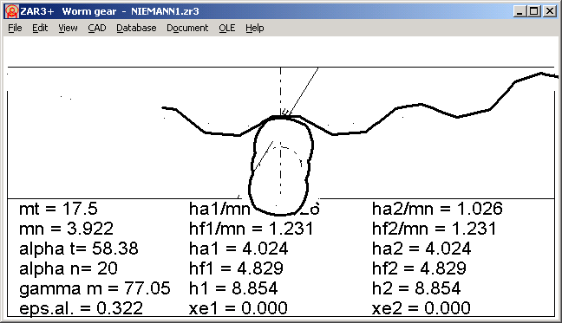Minimize the ZAR3+ window
562x323 pixels.
pyautogui.click(x=519, y=11)
